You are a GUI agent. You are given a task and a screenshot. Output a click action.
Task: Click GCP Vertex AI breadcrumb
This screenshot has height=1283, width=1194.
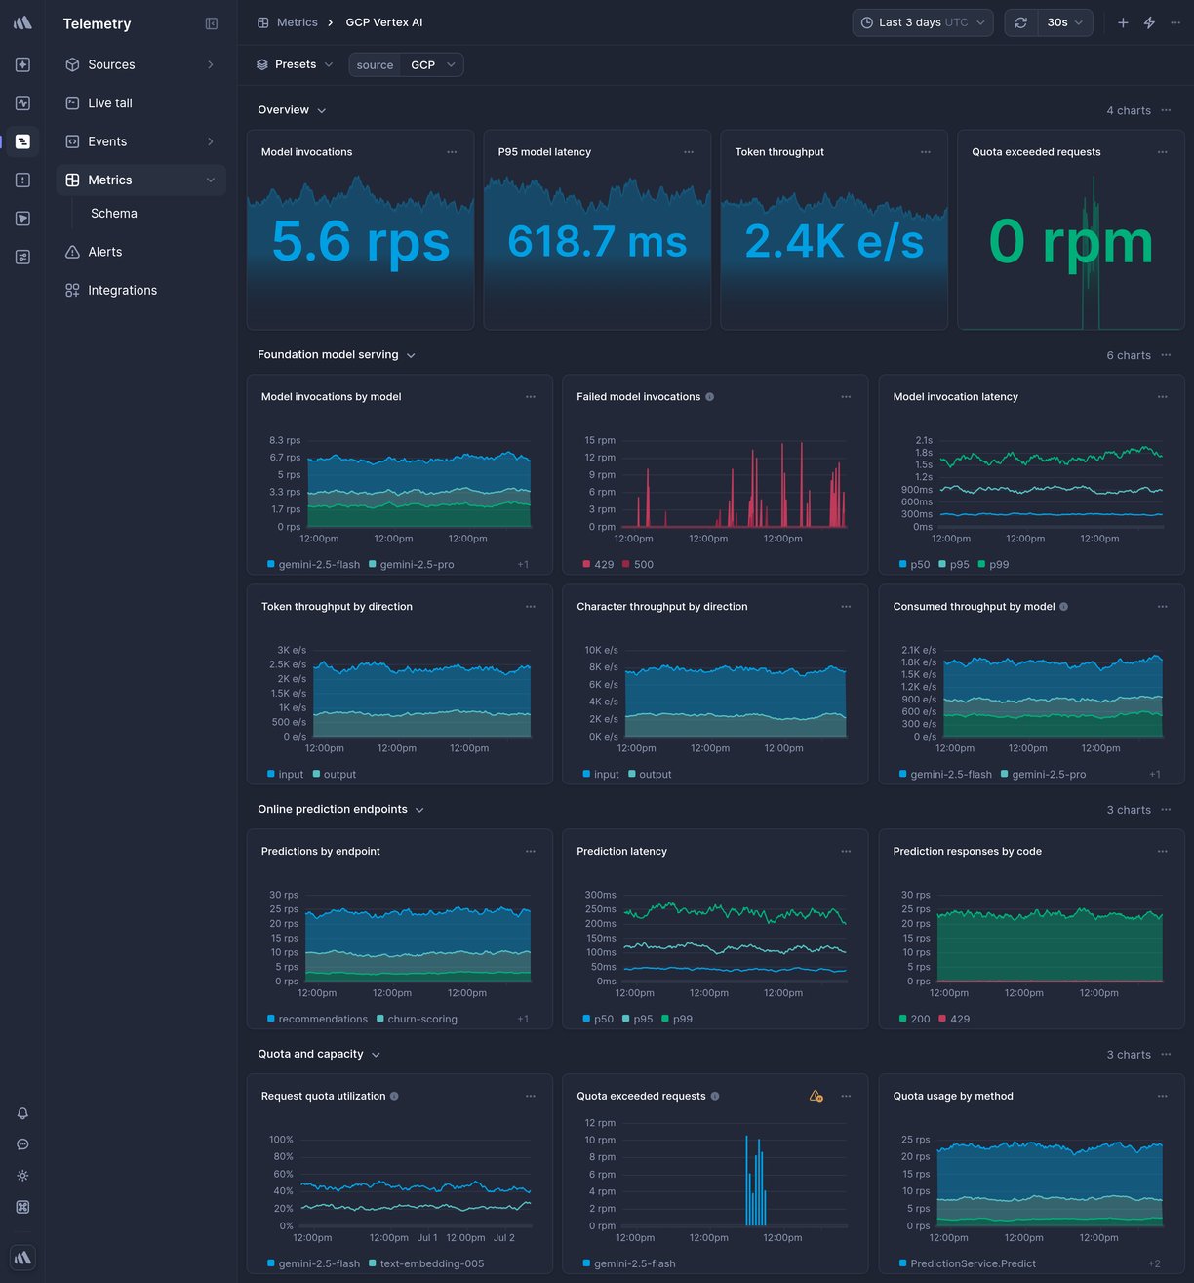pyautogui.click(x=384, y=22)
